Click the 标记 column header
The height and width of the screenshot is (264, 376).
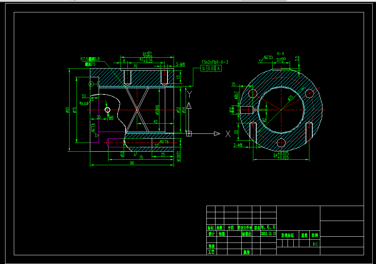(x=211, y=228)
